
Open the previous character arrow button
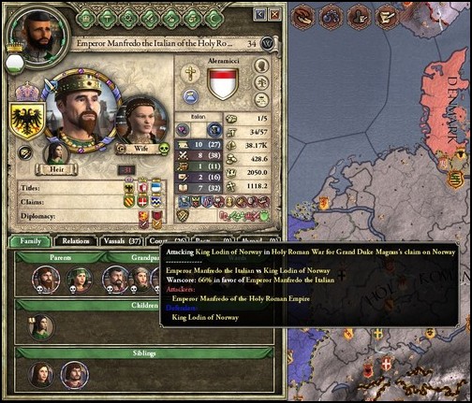259,15
